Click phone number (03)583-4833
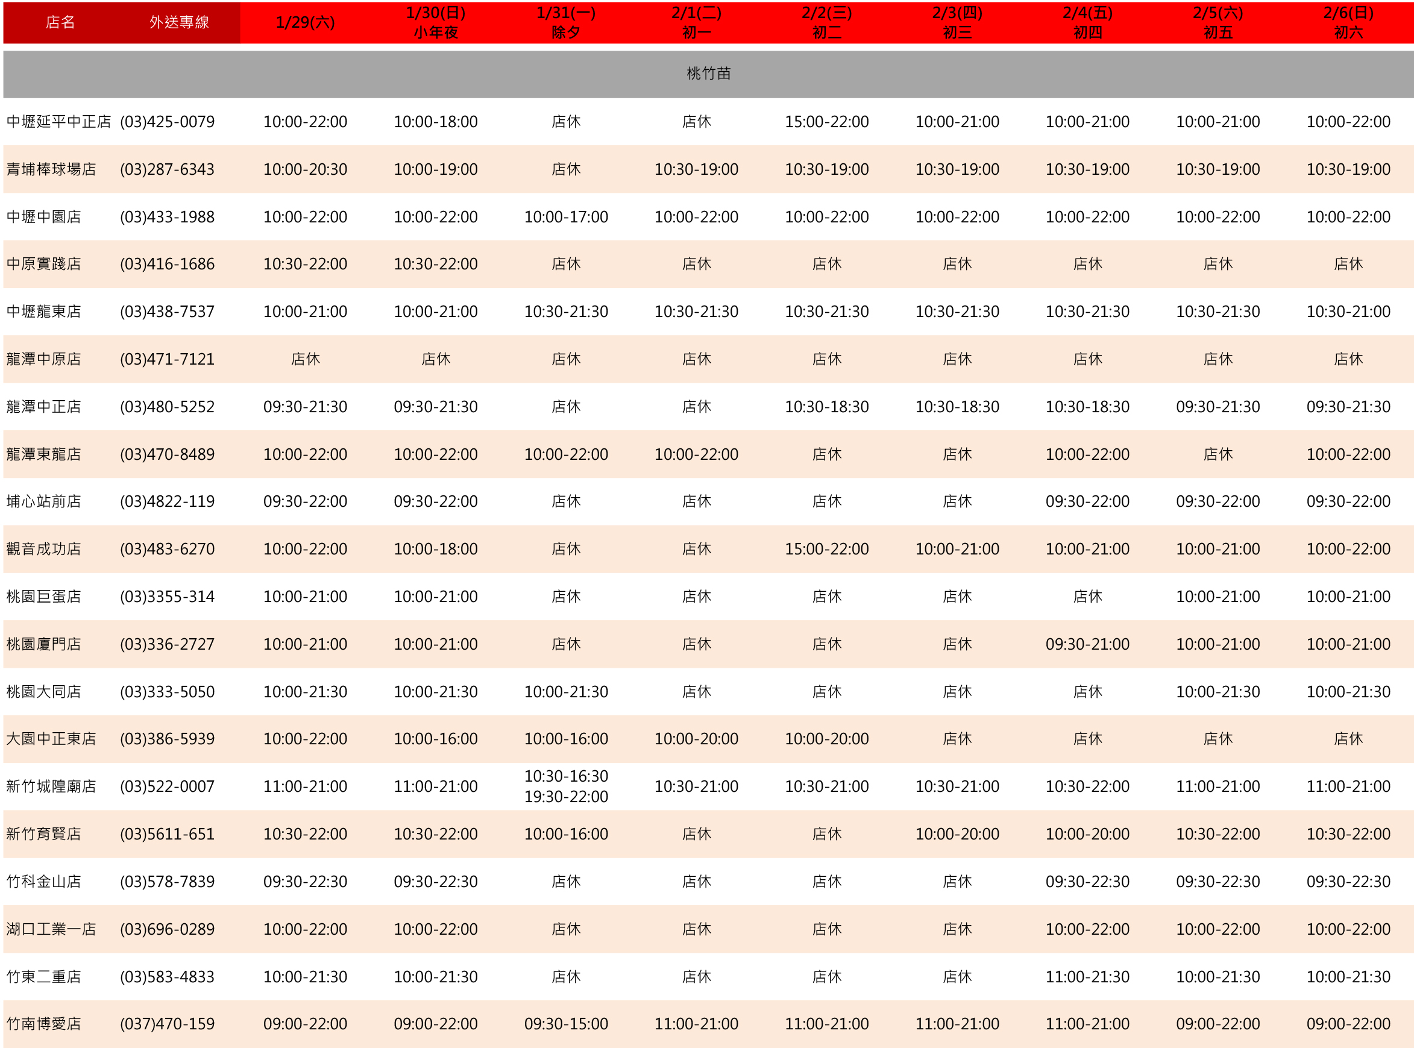 (x=168, y=976)
